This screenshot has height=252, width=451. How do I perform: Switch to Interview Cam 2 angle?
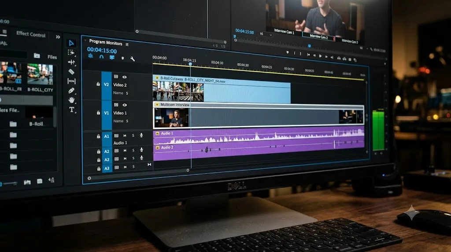[319, 37]
